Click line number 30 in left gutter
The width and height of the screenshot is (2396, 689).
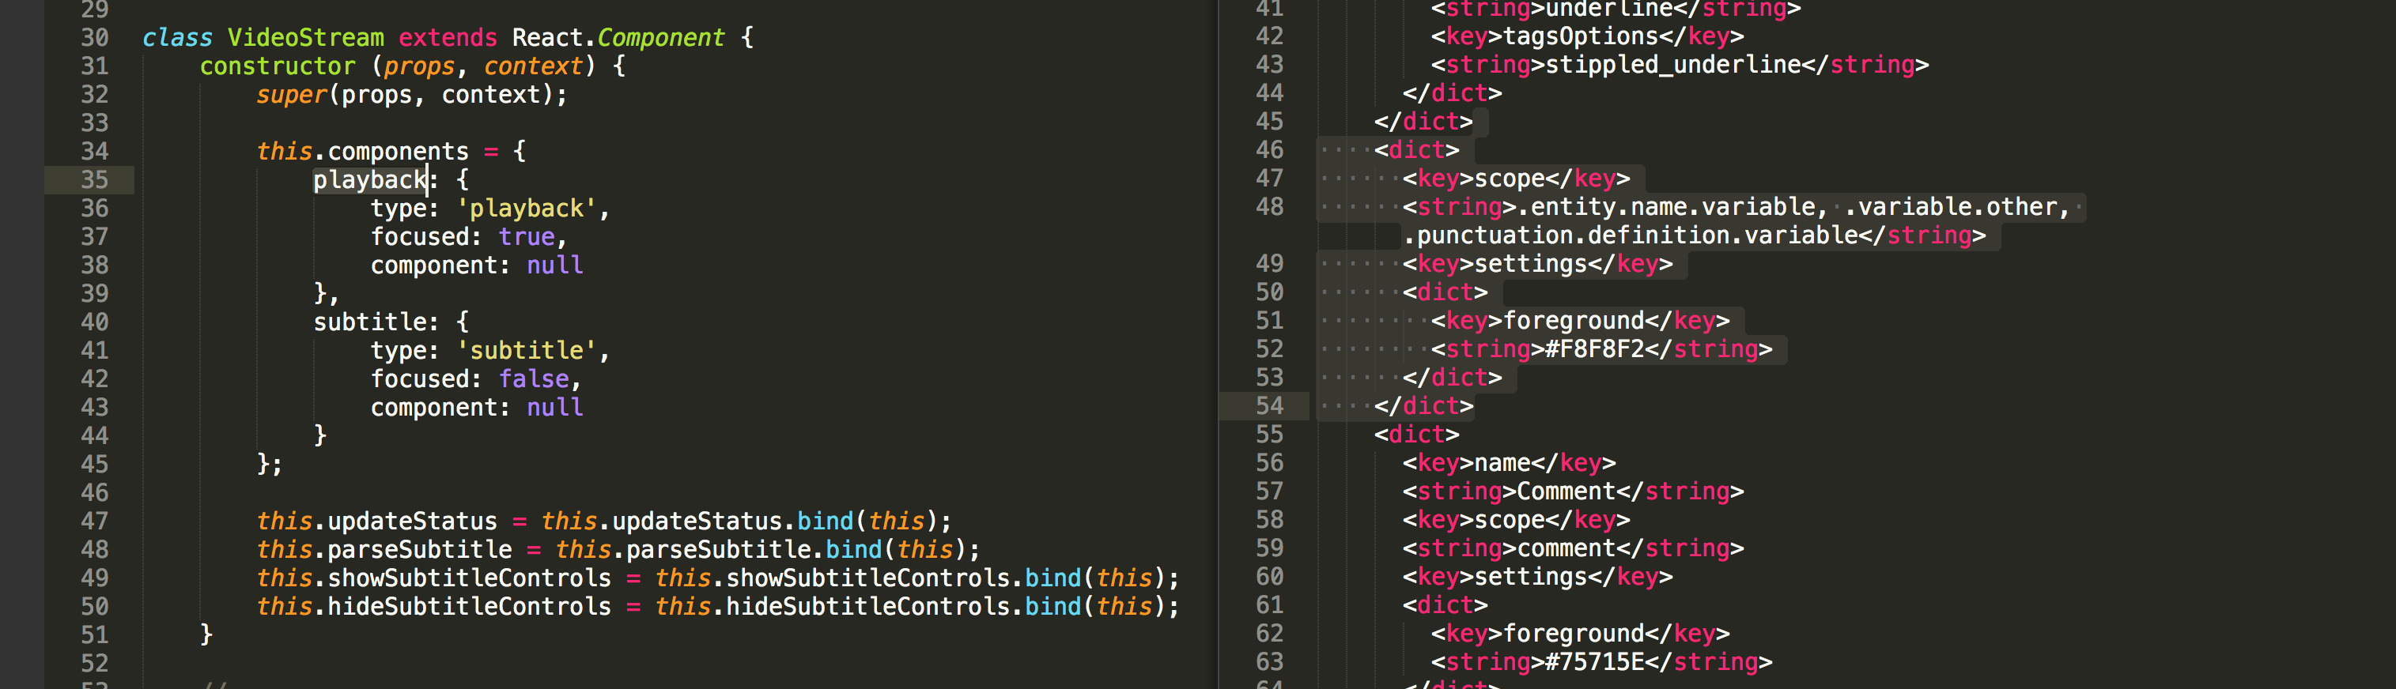[94, 37]
